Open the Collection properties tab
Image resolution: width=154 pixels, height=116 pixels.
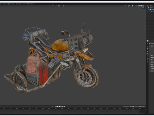[x=147, y=59]
